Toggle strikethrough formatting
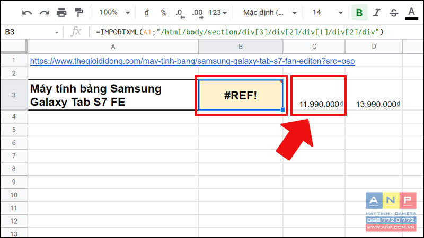 tap(394, 13)
